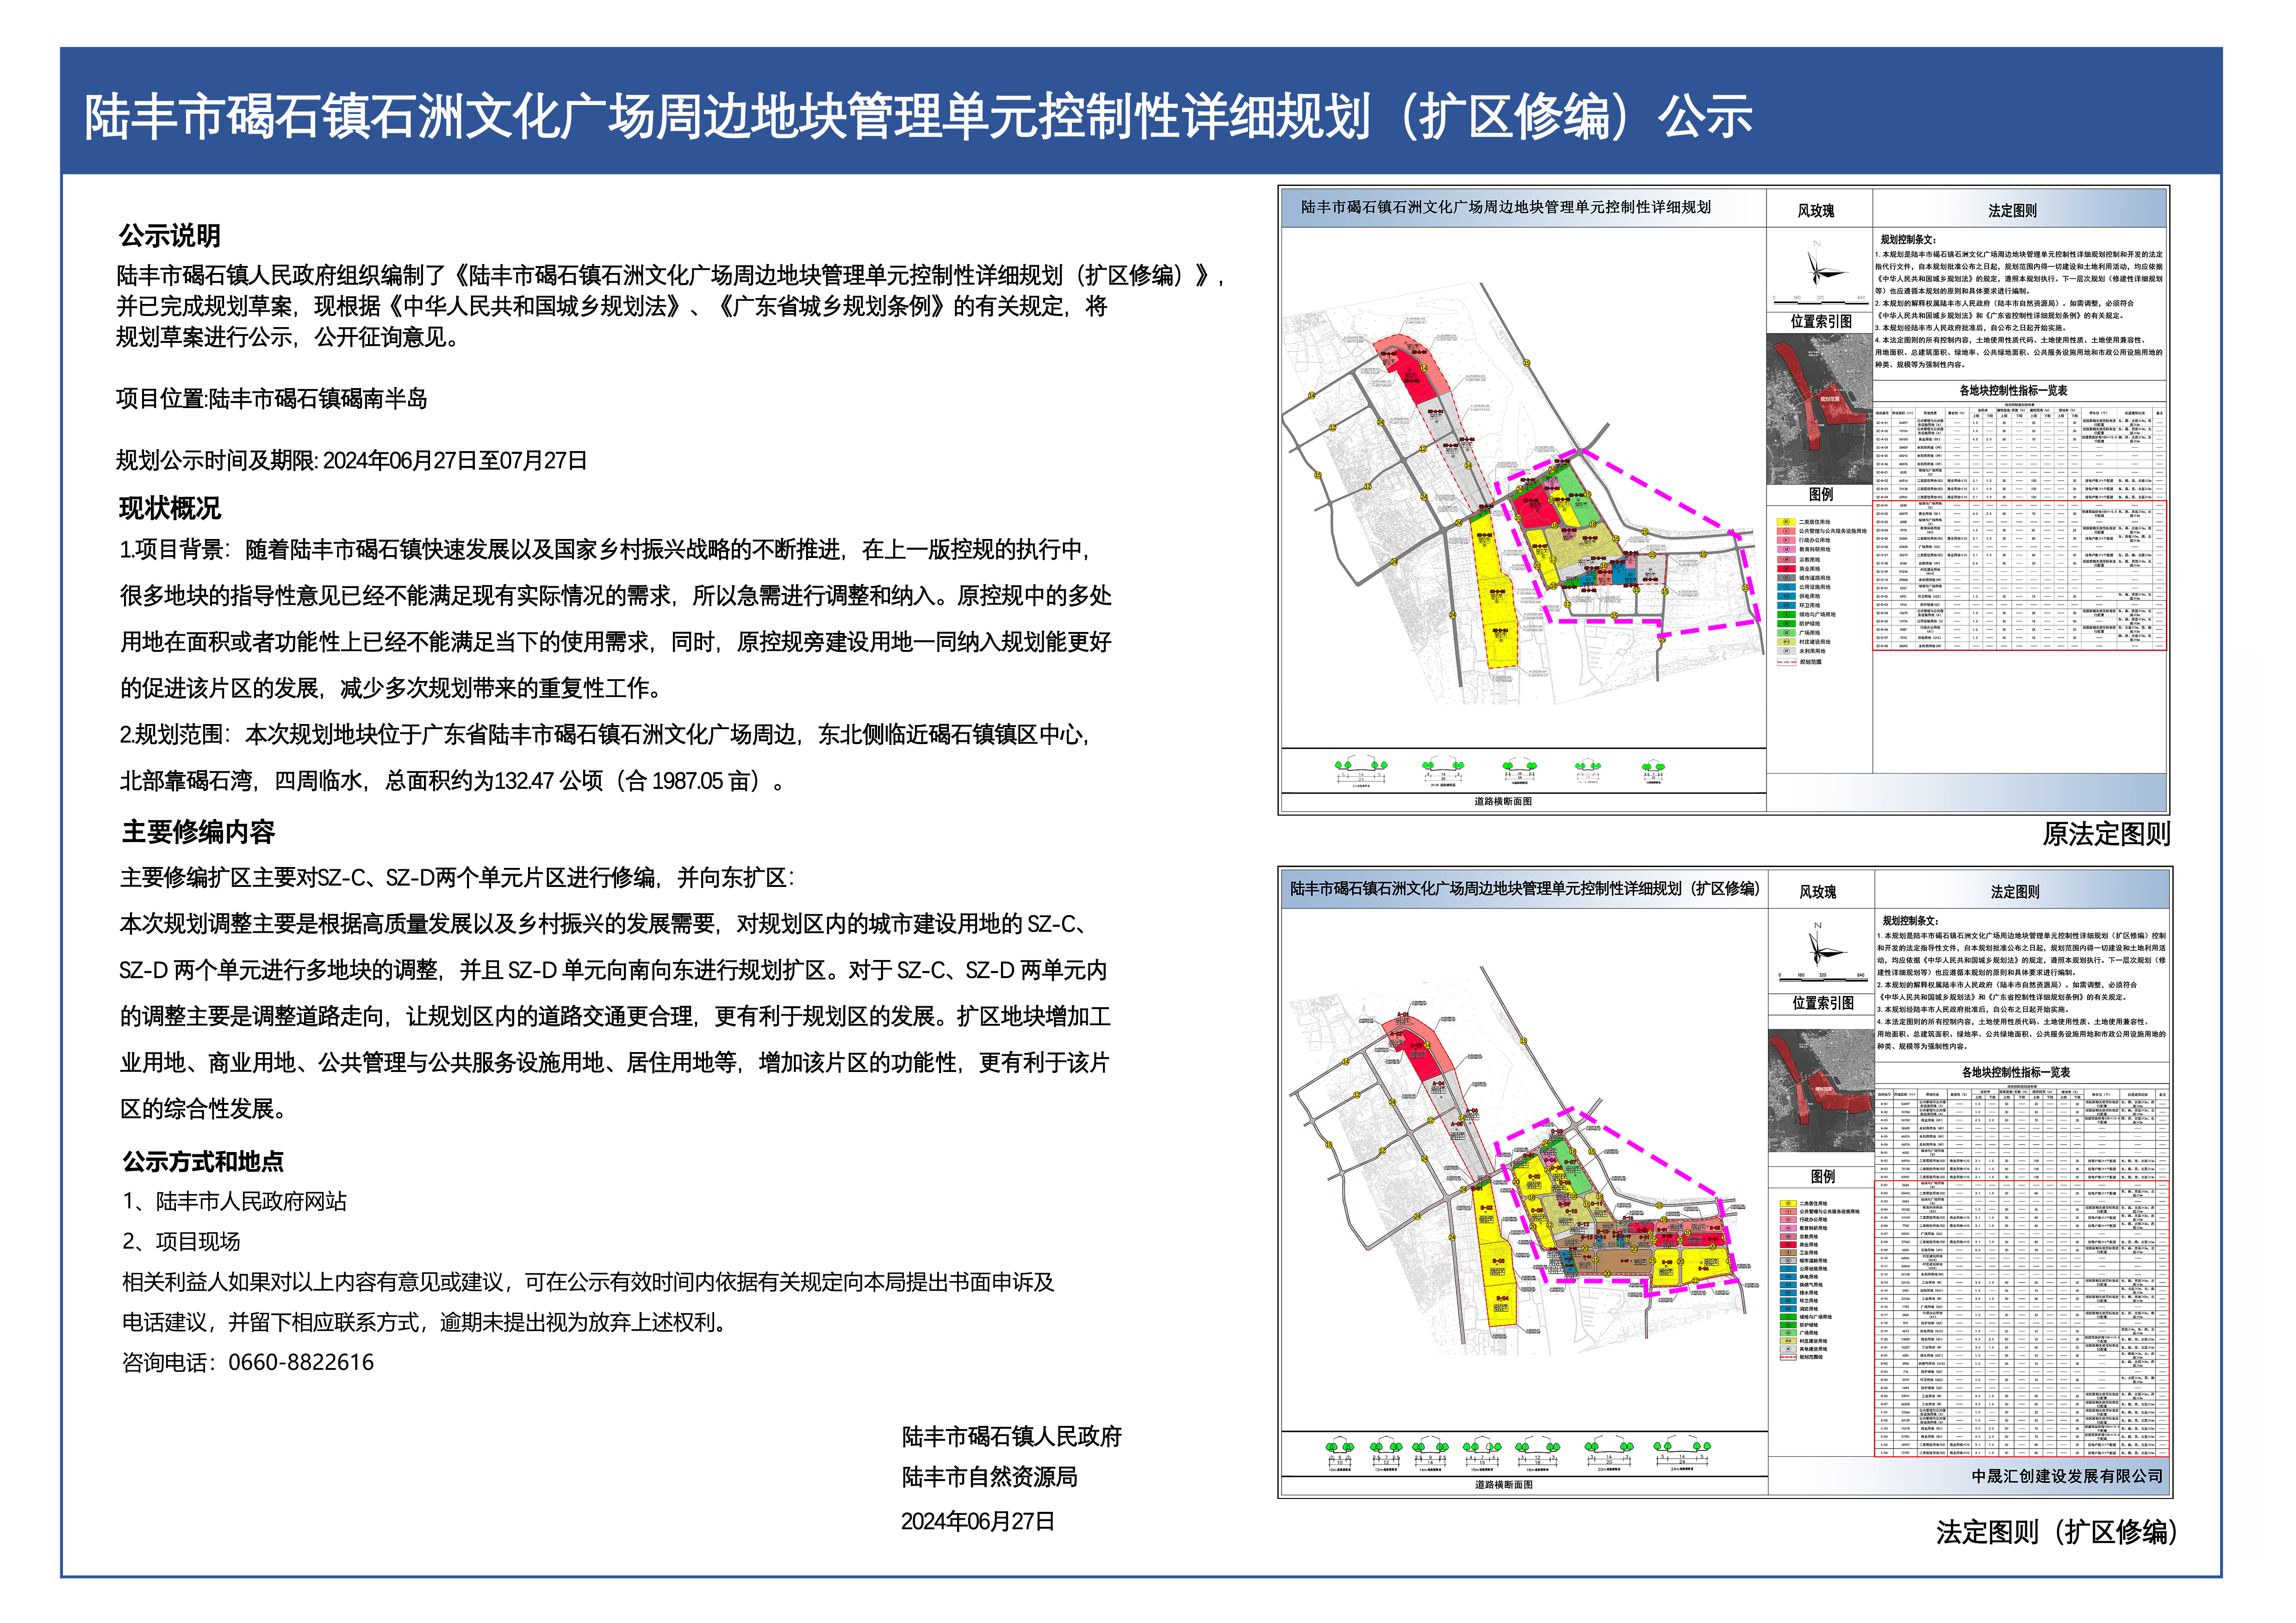
Task: Click the 规划范围线 dashed-line legend symbol in the revised legend
Action: click(1788, 1357)
